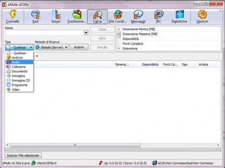Image resolution: width=225 pixels, height=168 pixels.
Task: Open the Kad network toolbar icon
Action: (35, 14)
